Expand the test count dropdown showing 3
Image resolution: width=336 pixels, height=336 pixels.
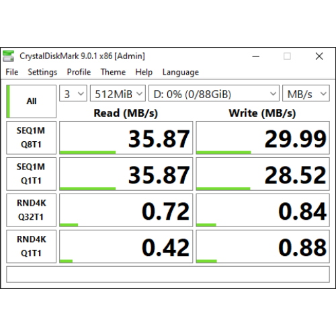coord(73,93)
